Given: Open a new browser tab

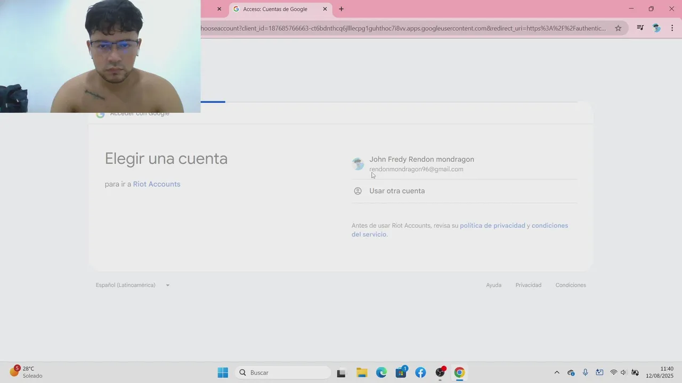Looking at the screenshot, I should (x=342, y=9).
